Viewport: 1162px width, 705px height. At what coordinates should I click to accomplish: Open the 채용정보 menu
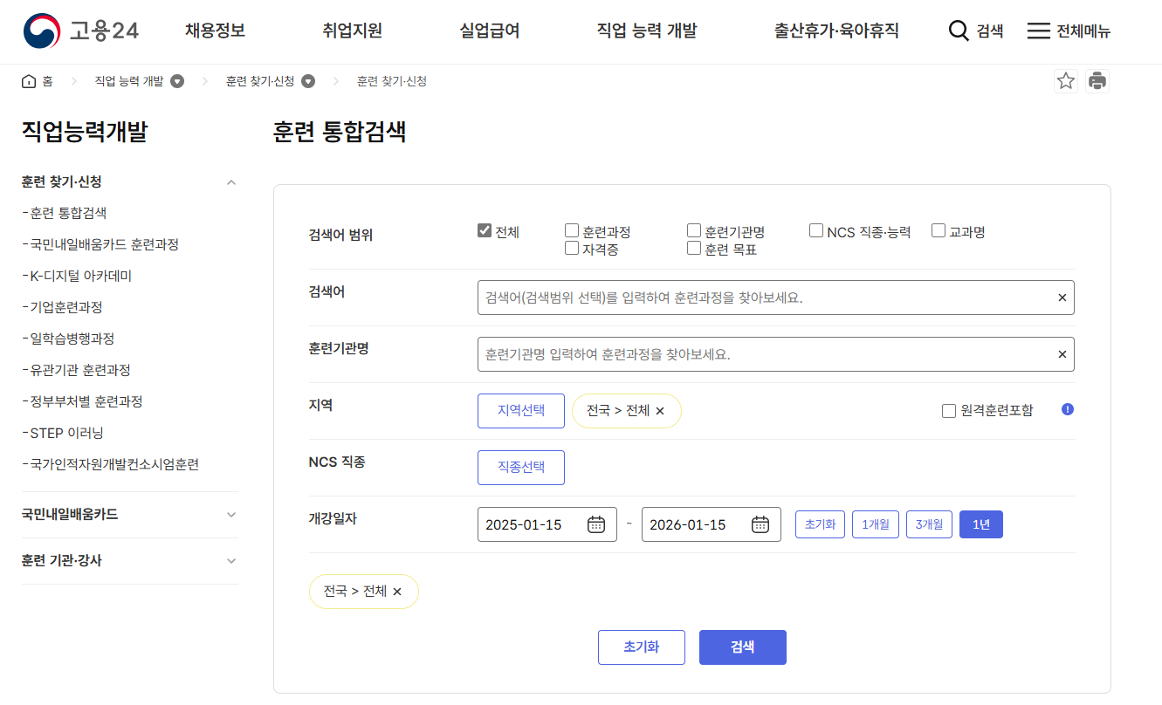[x=215, y=29]
